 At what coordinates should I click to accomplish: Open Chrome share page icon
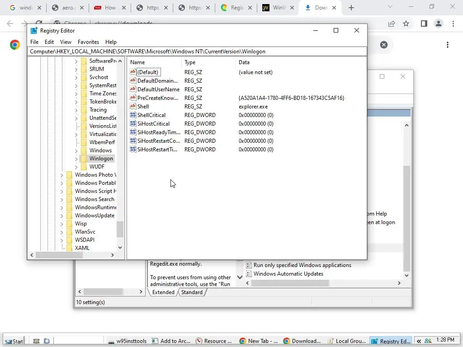392,23
